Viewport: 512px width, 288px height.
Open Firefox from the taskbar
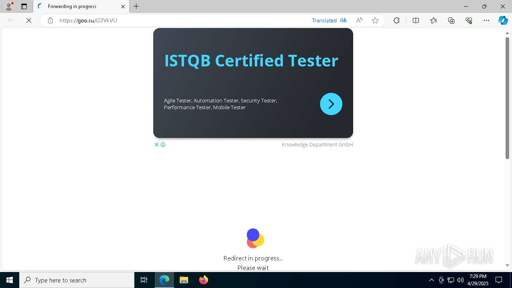[x=204, y=280]
